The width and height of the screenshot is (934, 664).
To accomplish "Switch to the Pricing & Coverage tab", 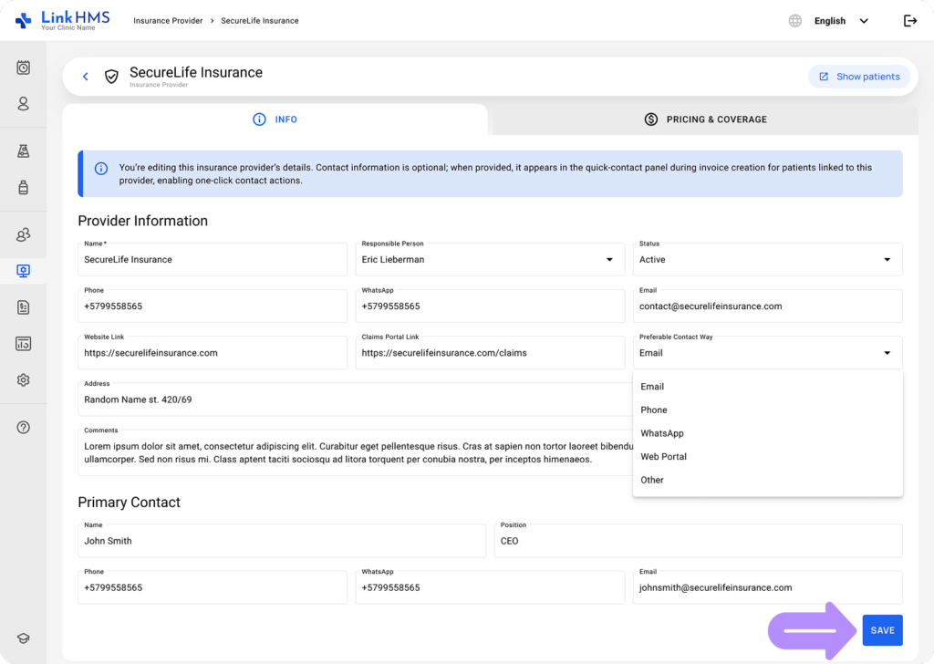I will (705, 119).
